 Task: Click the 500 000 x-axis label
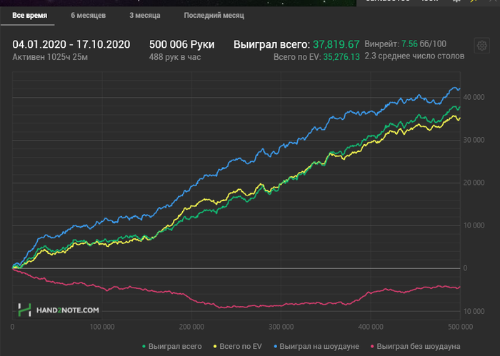(x=461, y=327)
